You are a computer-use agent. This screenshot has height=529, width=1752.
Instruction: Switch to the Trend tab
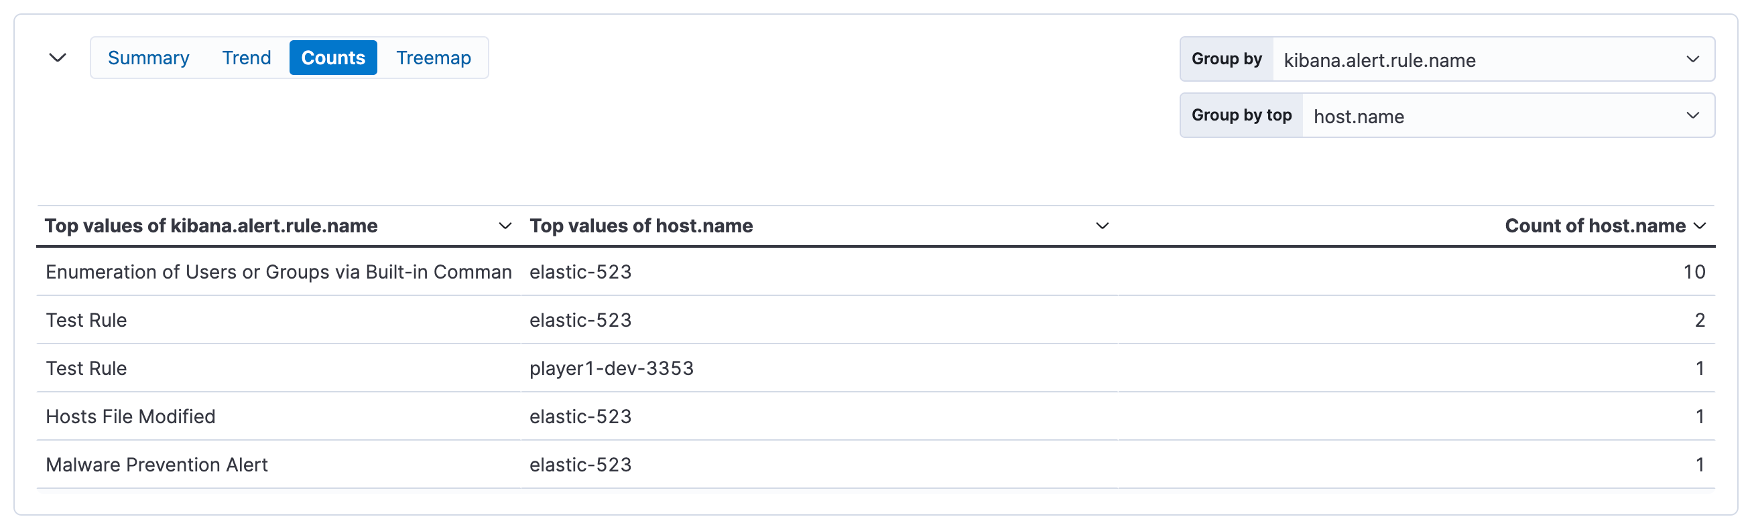point(245,58)
